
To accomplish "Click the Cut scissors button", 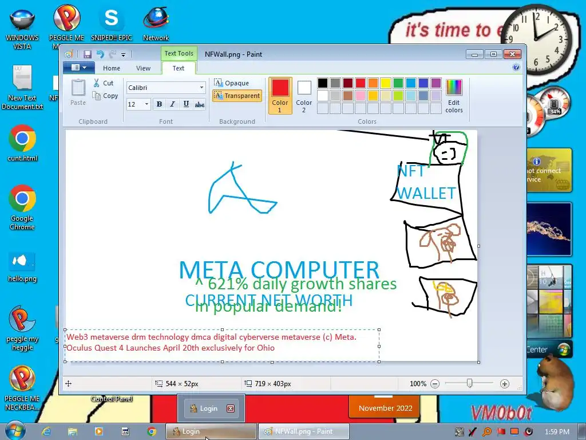I will tap(104, 83).
